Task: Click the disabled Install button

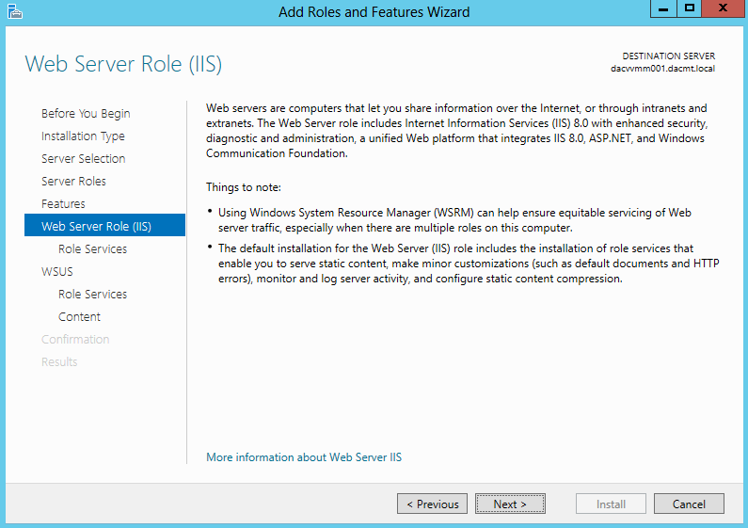Action: pos(611,504)
